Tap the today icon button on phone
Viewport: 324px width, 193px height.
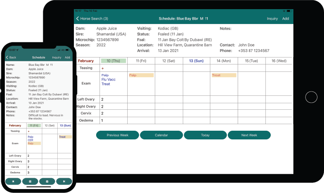(x=47, y=181)
